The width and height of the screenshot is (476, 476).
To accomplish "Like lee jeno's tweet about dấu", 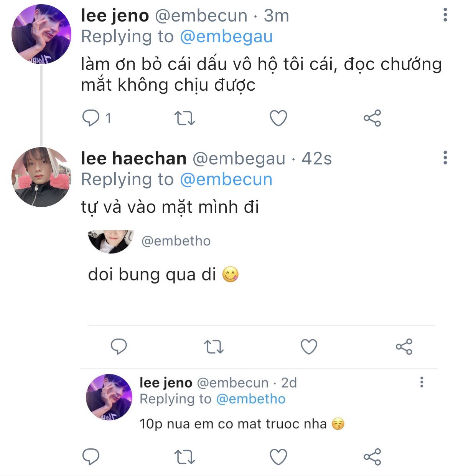I will tap(278, 118).
